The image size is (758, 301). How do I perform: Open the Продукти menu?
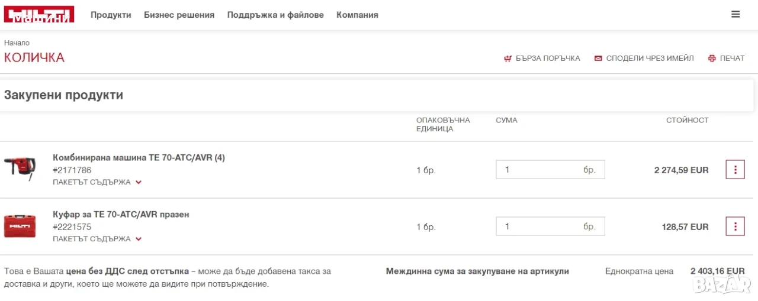pyautogui.click(x=111, y=15)
